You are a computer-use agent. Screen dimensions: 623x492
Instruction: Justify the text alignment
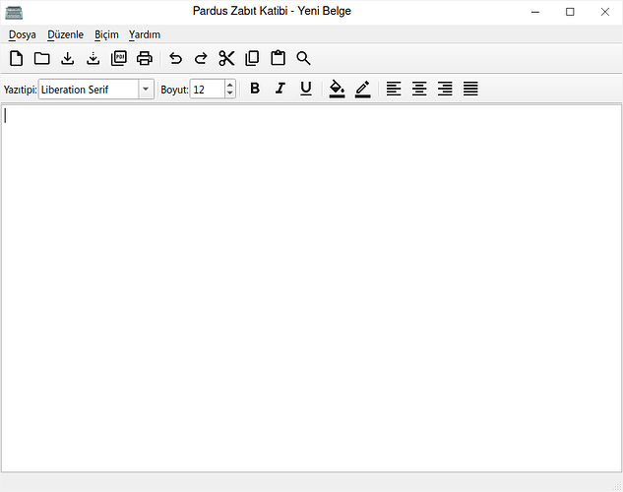(470, 89)
